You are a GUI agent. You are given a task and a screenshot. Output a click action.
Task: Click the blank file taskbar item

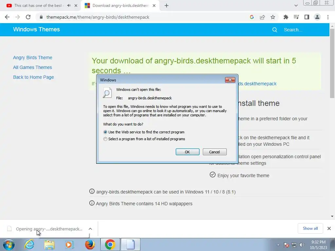[x=131, y=244]
